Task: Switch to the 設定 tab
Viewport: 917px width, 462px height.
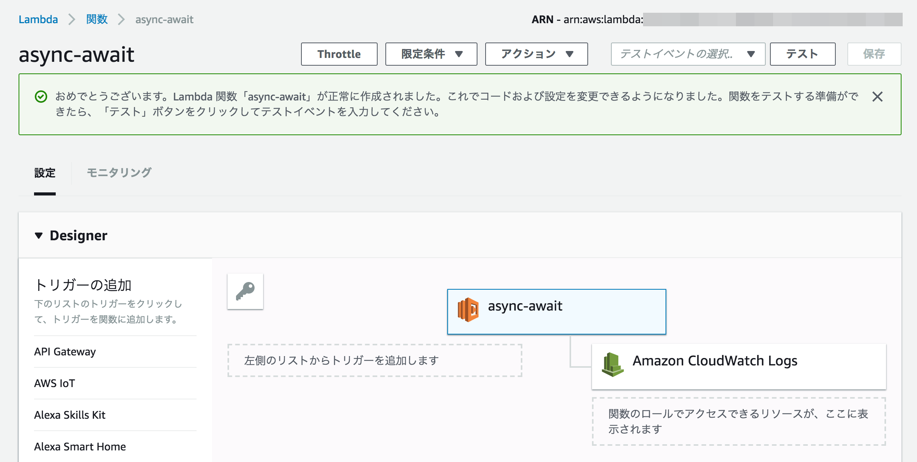Action: coord(45,173)
